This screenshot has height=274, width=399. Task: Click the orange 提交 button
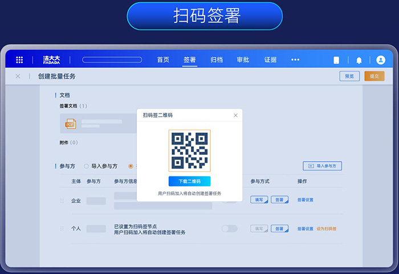tap(374, 76)
